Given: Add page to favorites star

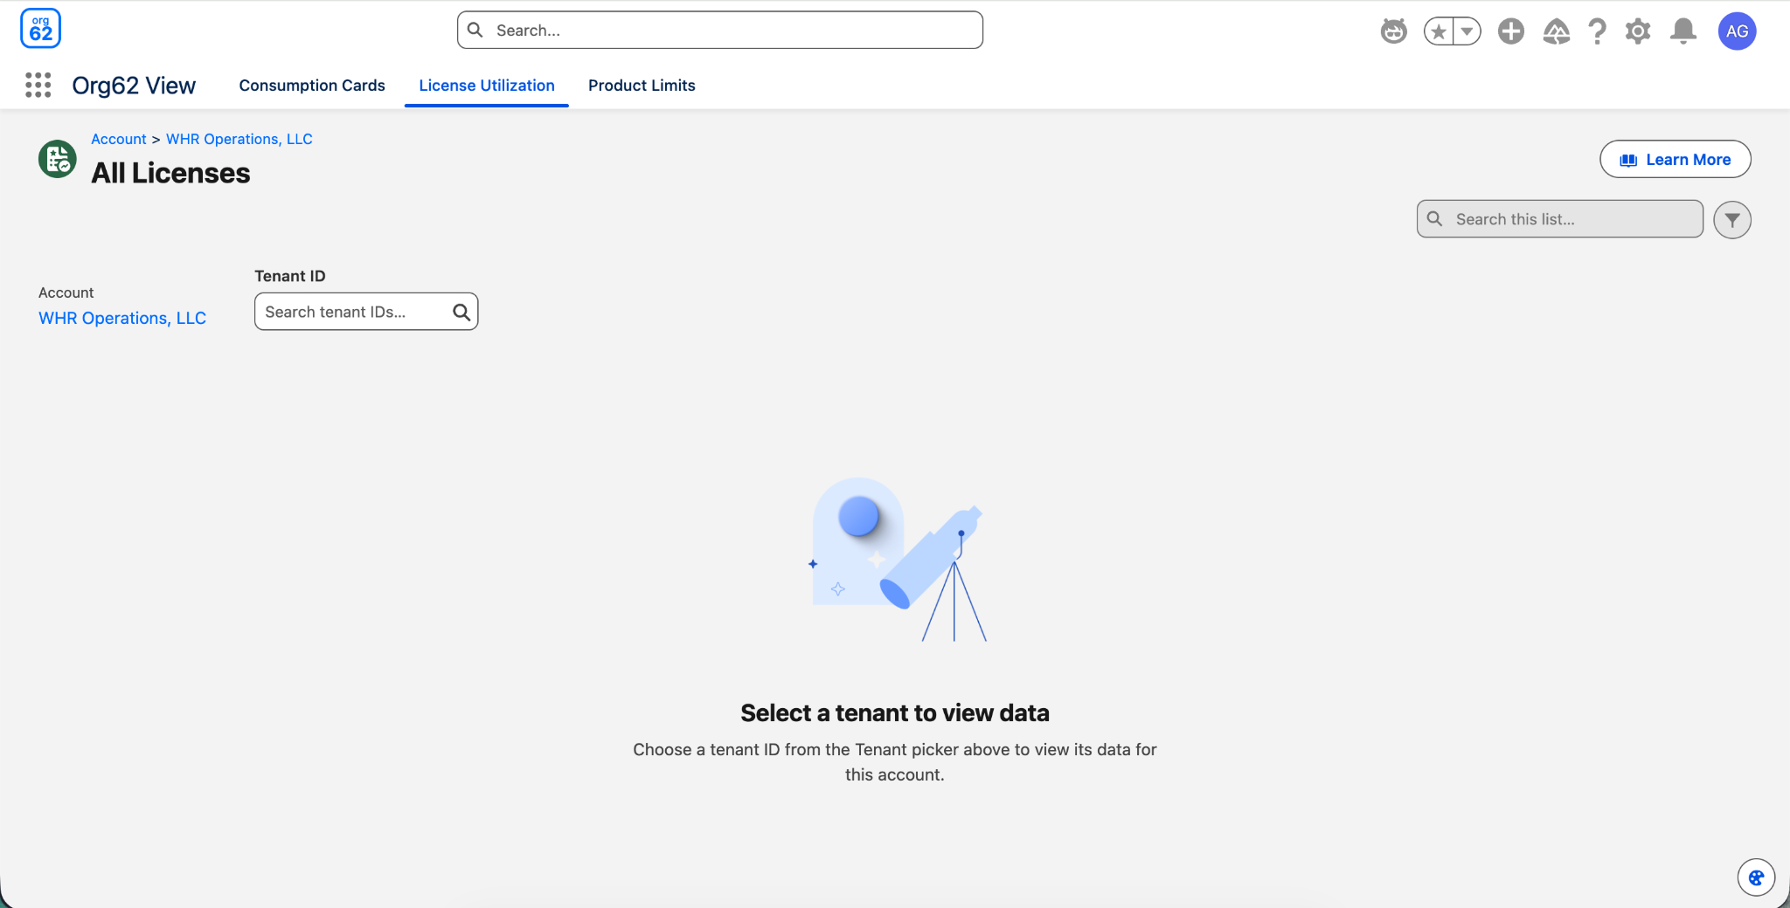Looking at the screenshot, I should click(1439, 31).
